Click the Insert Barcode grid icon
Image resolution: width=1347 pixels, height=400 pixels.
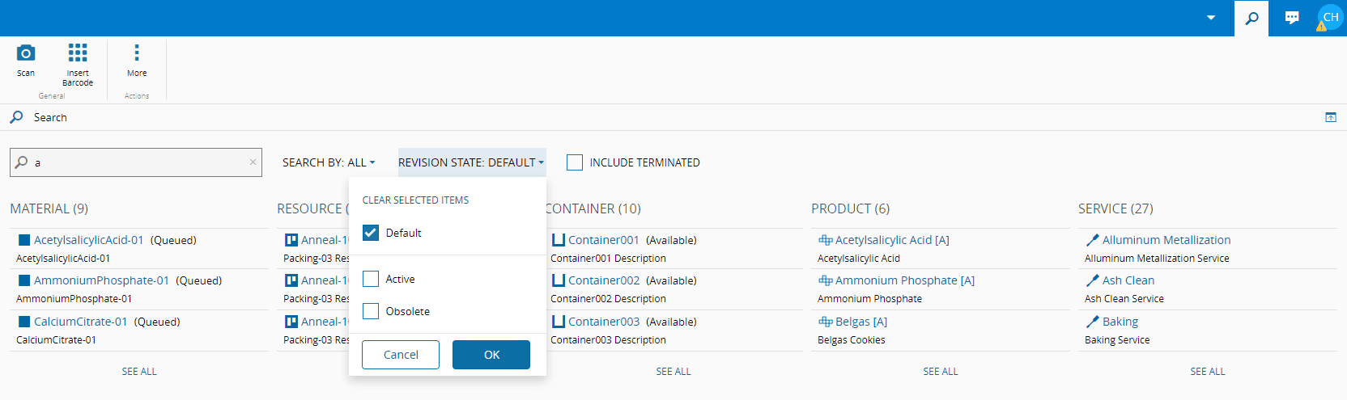tap(78, 54)
